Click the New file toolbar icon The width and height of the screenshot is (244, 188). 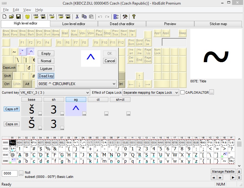[5, 17]
